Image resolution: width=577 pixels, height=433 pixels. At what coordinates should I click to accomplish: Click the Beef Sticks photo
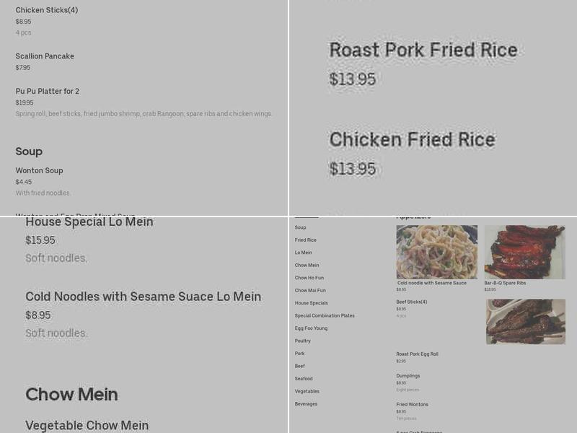(x=524, y=322)
